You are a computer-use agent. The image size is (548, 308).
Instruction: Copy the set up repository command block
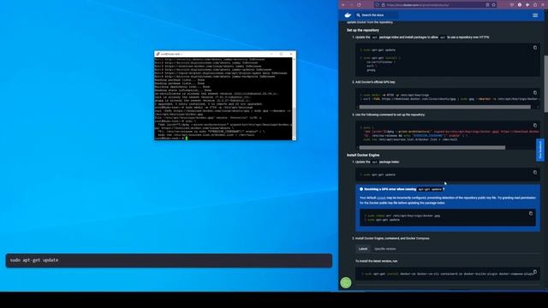click(x=535, y=125)
